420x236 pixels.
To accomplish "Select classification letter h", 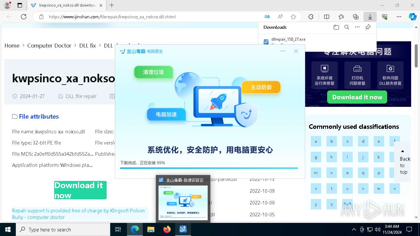I will pos(331,157).
